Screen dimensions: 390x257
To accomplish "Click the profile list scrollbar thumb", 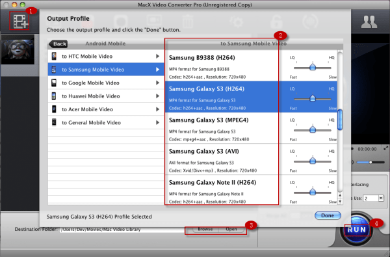I will pyautogui.click(x=340, y=120).
